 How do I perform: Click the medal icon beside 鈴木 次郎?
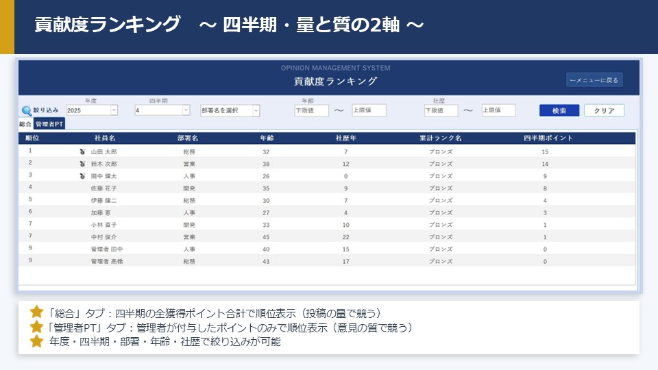point(82,164)
